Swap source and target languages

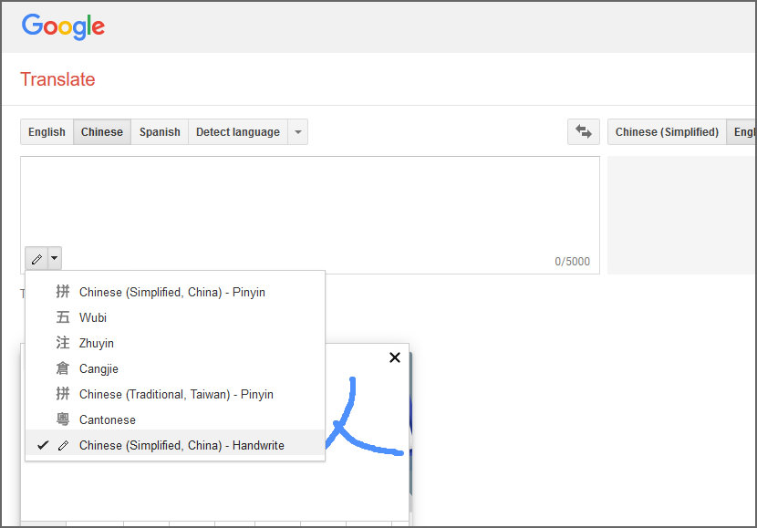583,131
